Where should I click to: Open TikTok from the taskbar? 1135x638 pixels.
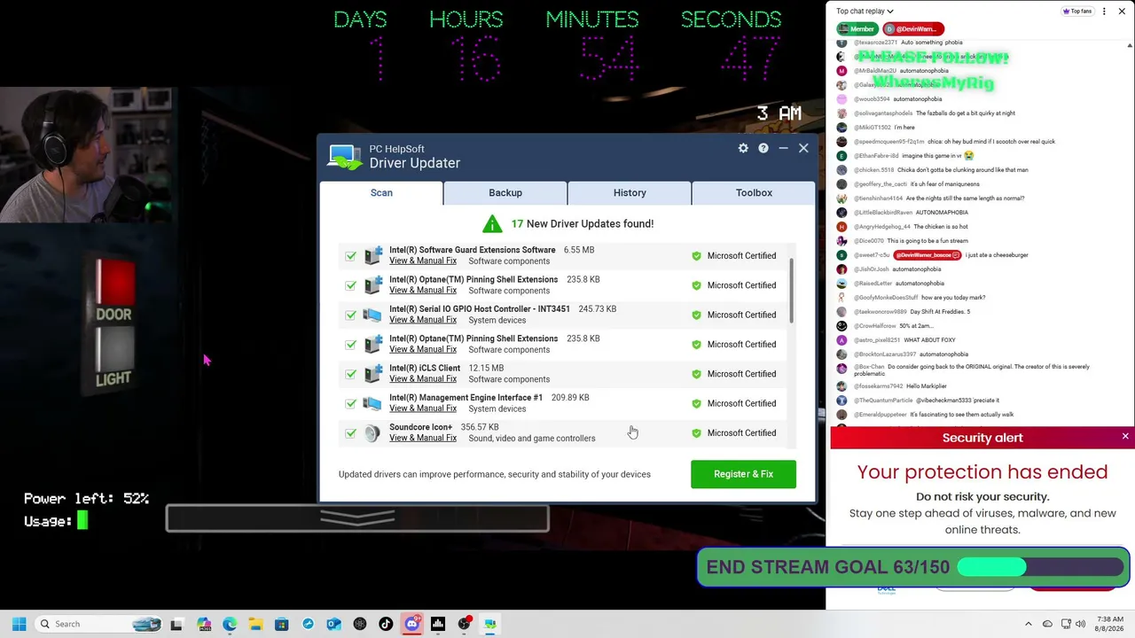coord(386,624)
